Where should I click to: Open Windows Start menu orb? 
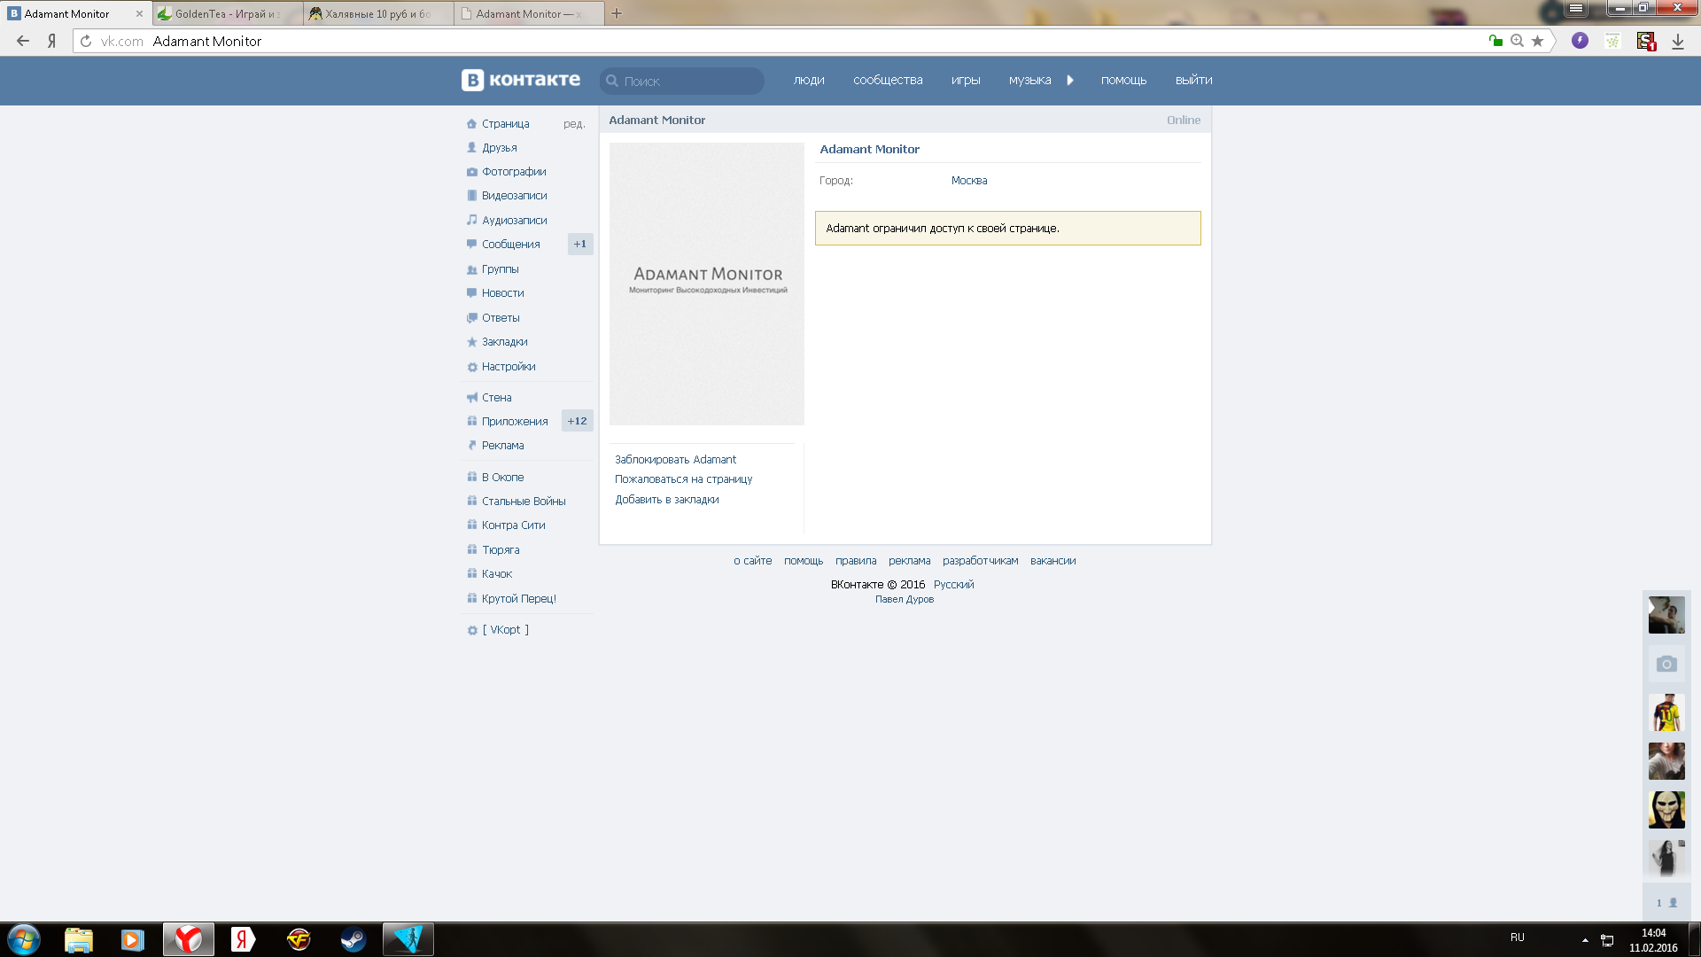point(24,939)
